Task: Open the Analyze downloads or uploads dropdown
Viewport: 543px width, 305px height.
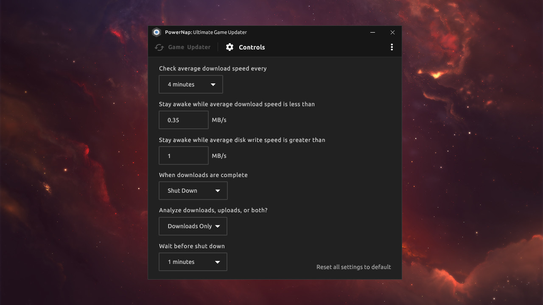Action: pyautogui.click(x=193, y=226)
